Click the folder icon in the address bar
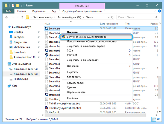The height and width of the screenshot is (124, 164). 27,17
